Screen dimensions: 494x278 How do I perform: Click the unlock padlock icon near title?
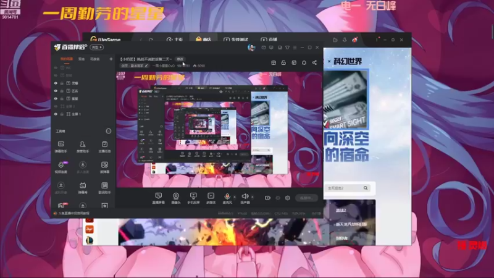(283, 62)
